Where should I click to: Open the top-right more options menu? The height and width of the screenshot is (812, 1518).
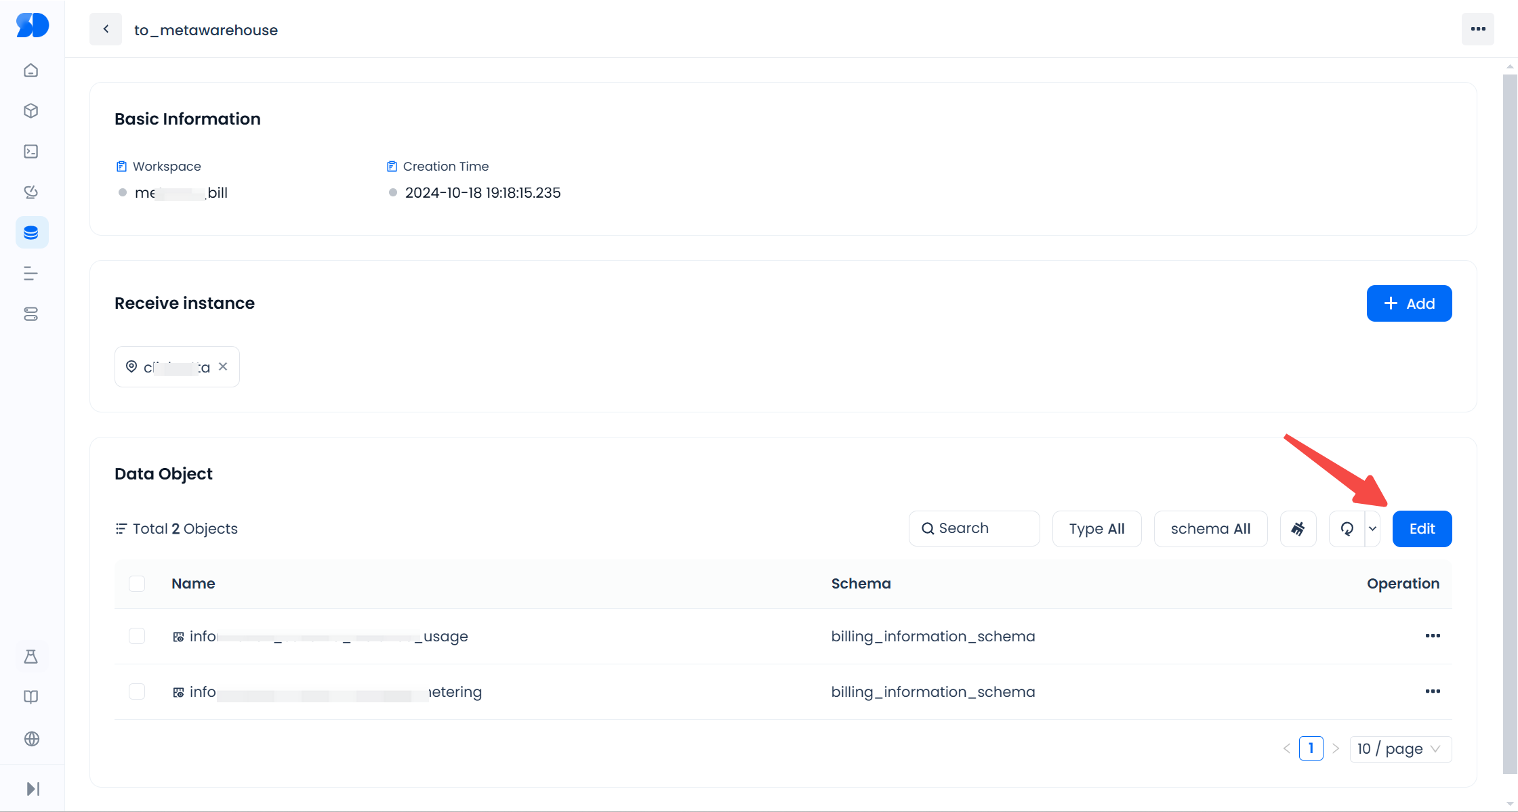(1478, 29)
